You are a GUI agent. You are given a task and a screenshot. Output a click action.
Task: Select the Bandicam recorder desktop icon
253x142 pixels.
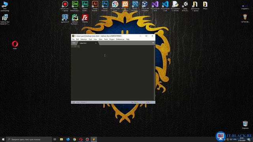[x=65, y=6]
